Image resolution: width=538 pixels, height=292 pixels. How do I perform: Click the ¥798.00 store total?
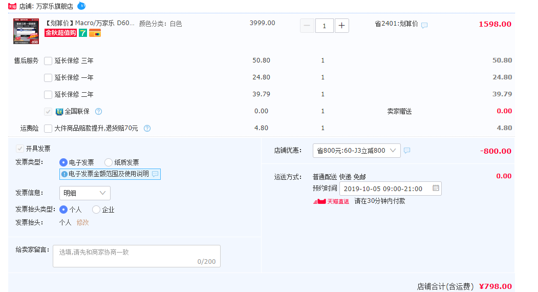[x=496, y=286]
